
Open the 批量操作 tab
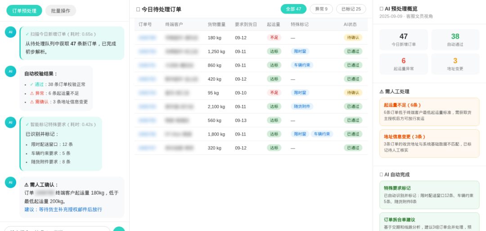tap(61, 10)
